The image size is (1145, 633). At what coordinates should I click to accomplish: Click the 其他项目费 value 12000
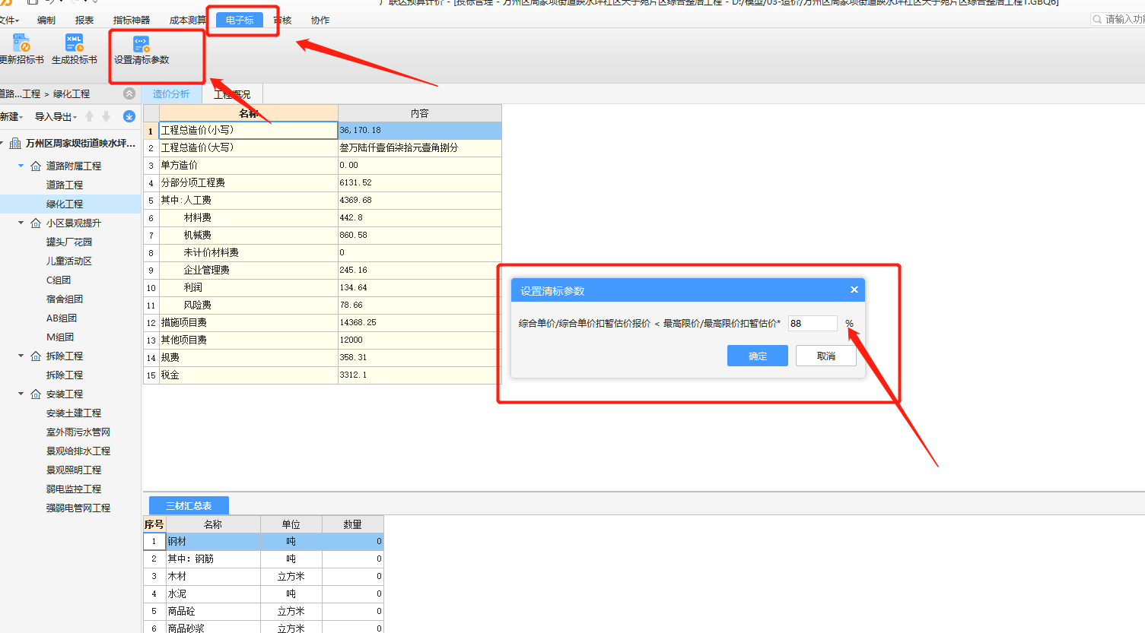tap(420, 340)
